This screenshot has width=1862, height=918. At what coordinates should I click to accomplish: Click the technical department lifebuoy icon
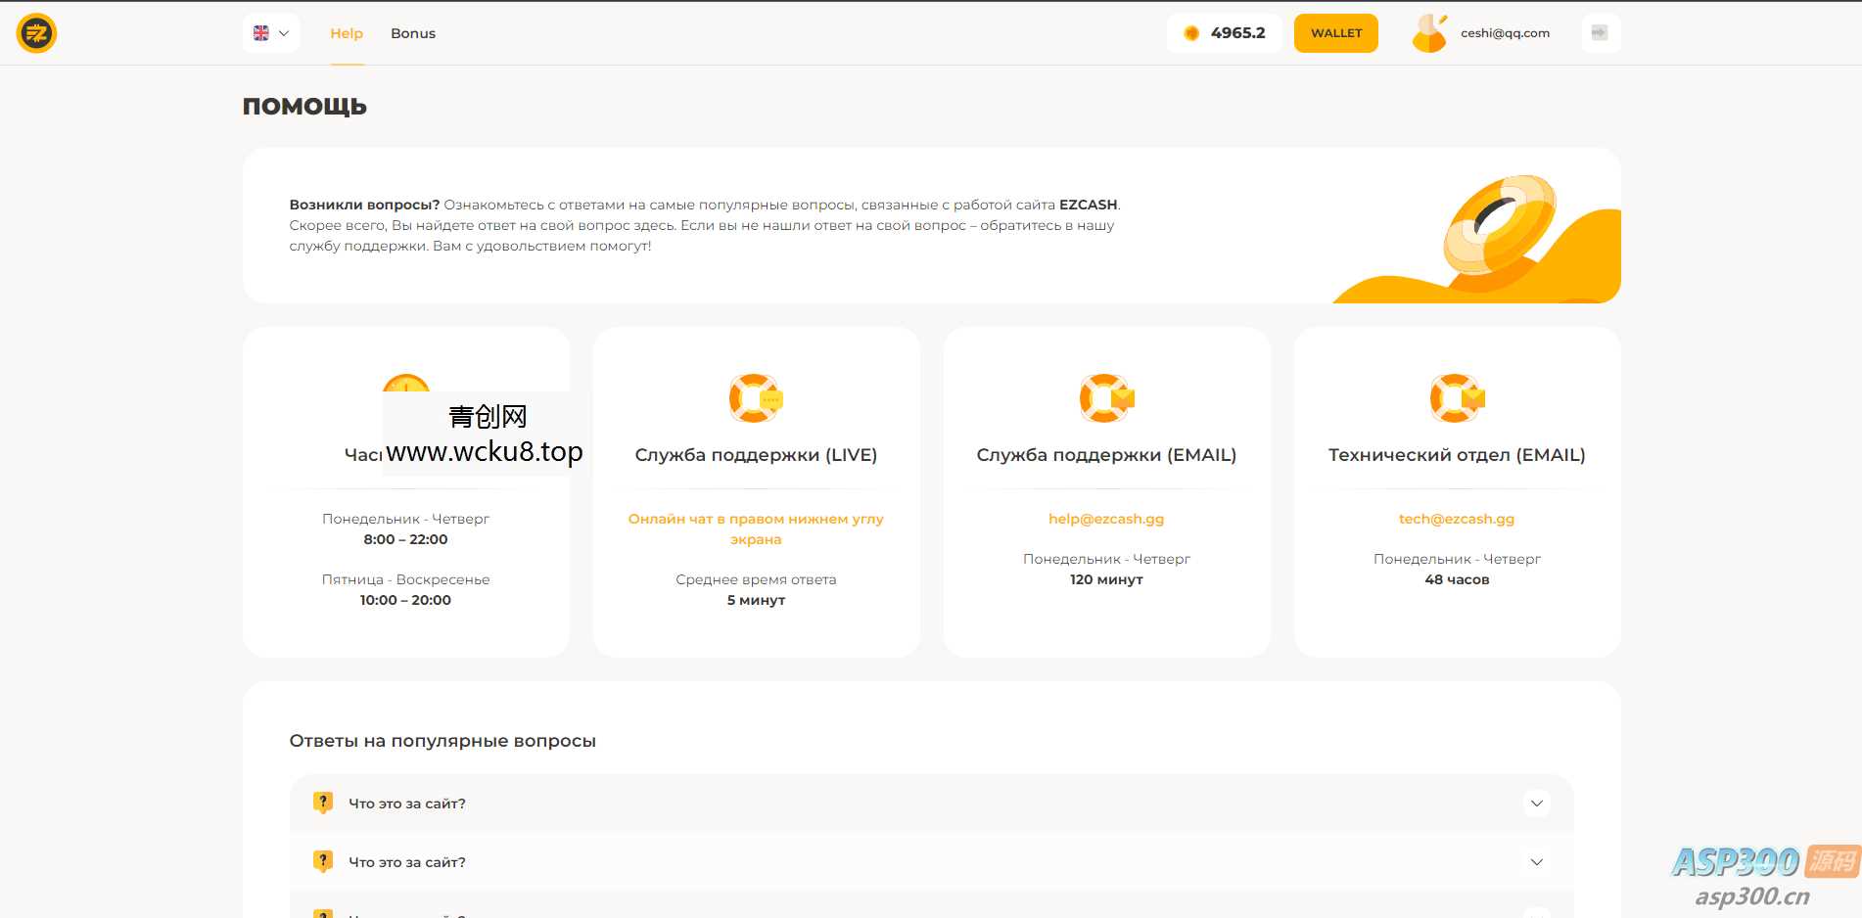1456,398
